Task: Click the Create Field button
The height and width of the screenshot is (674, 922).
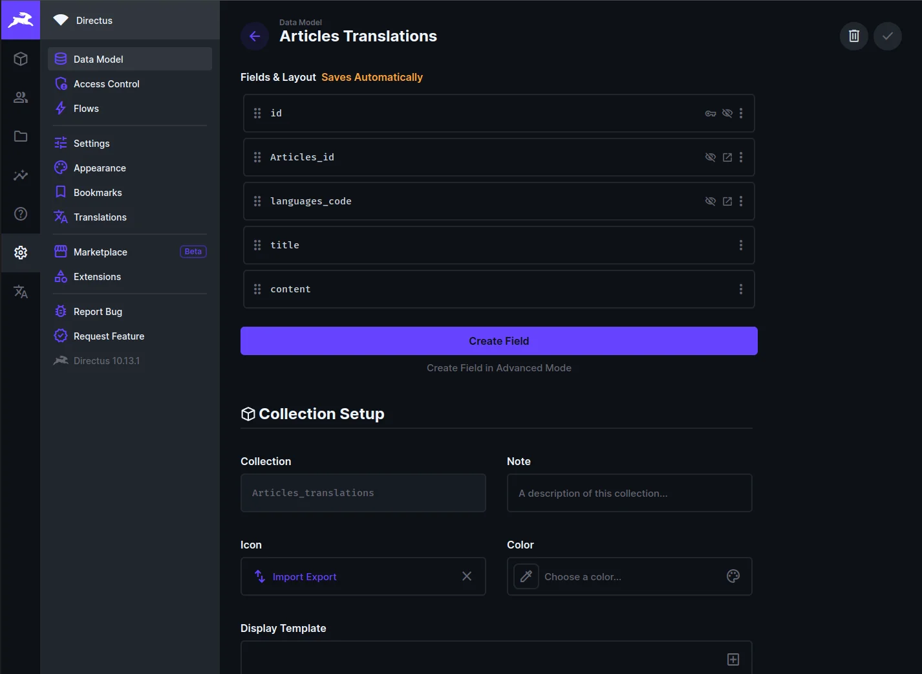Action: [x=499, y=341]
